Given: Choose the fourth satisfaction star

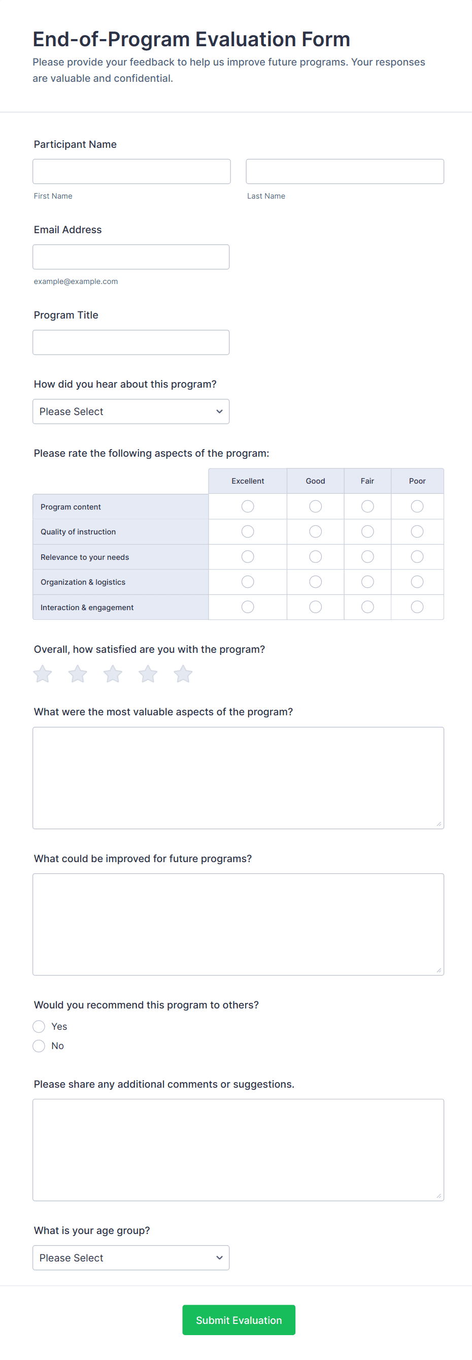Looking at the screenshot, I should 148,674.
